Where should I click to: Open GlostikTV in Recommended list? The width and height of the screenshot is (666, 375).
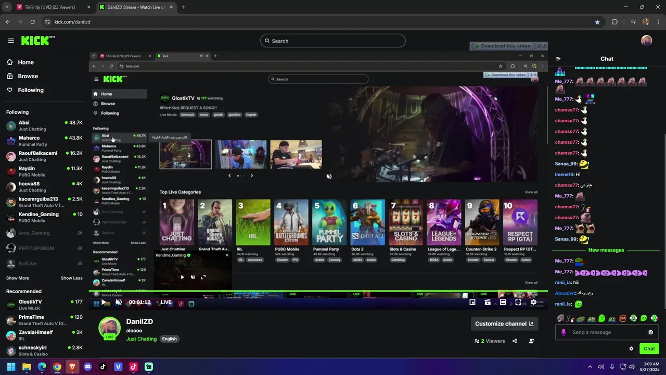44,305
